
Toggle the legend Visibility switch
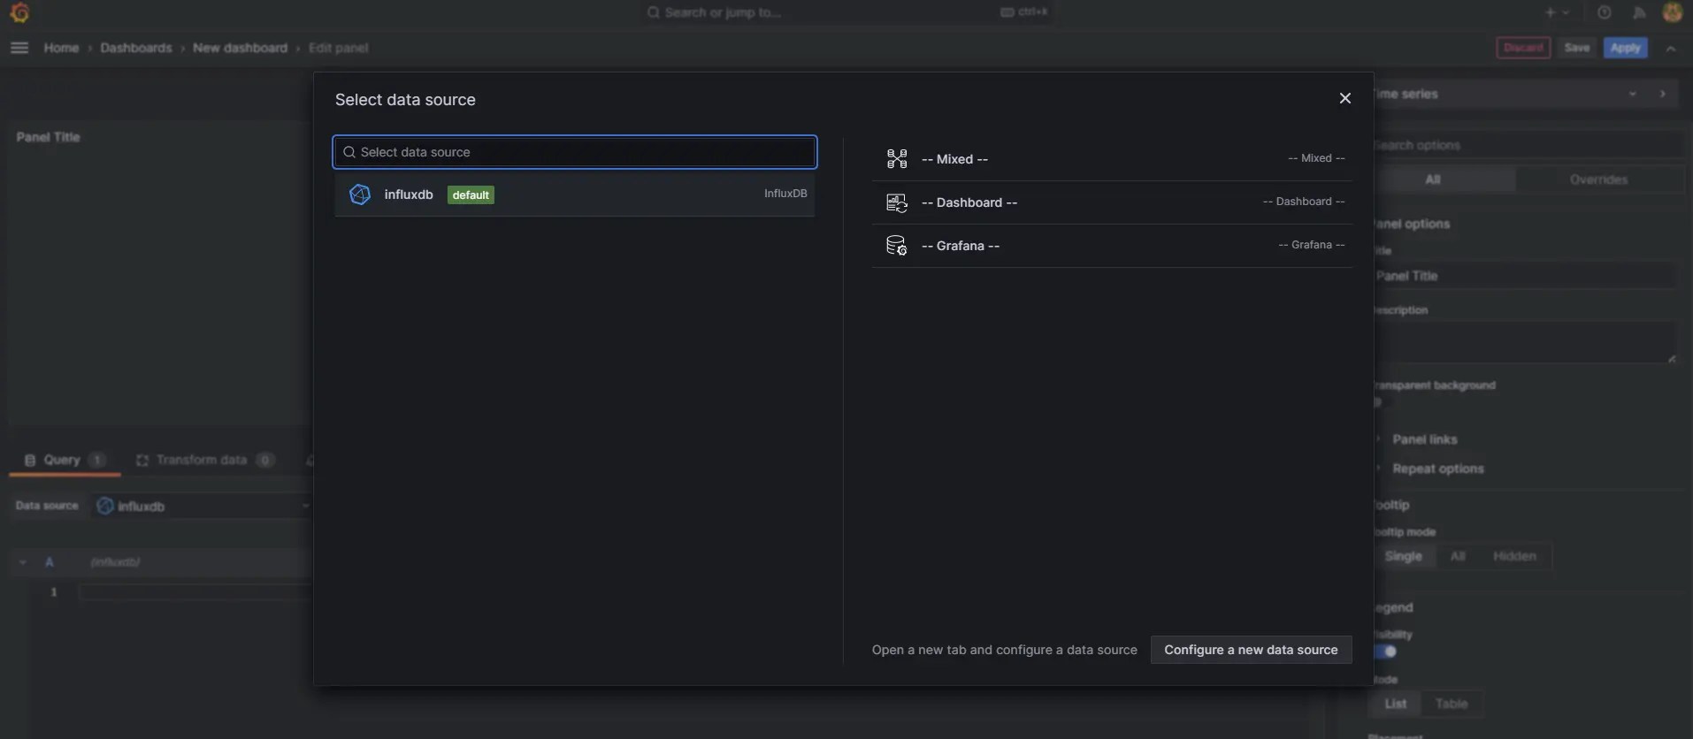[1386, 651]
